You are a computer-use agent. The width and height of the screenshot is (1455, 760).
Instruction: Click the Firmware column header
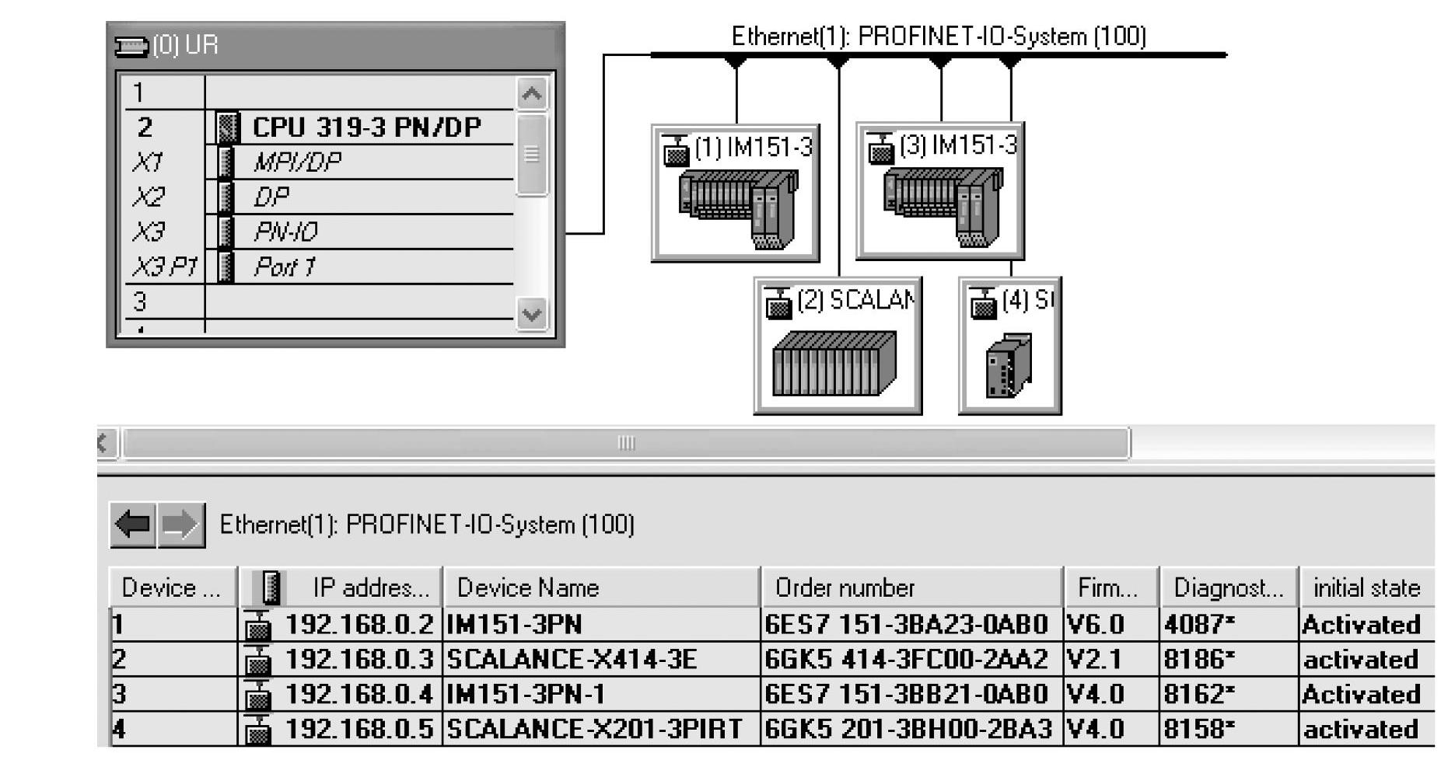[1110, 587]
